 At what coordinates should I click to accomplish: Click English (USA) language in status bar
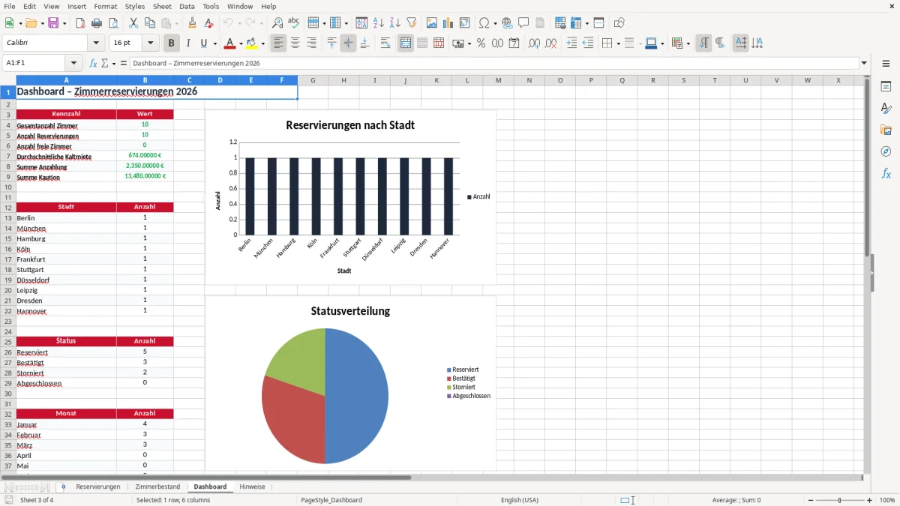[520, 500]
